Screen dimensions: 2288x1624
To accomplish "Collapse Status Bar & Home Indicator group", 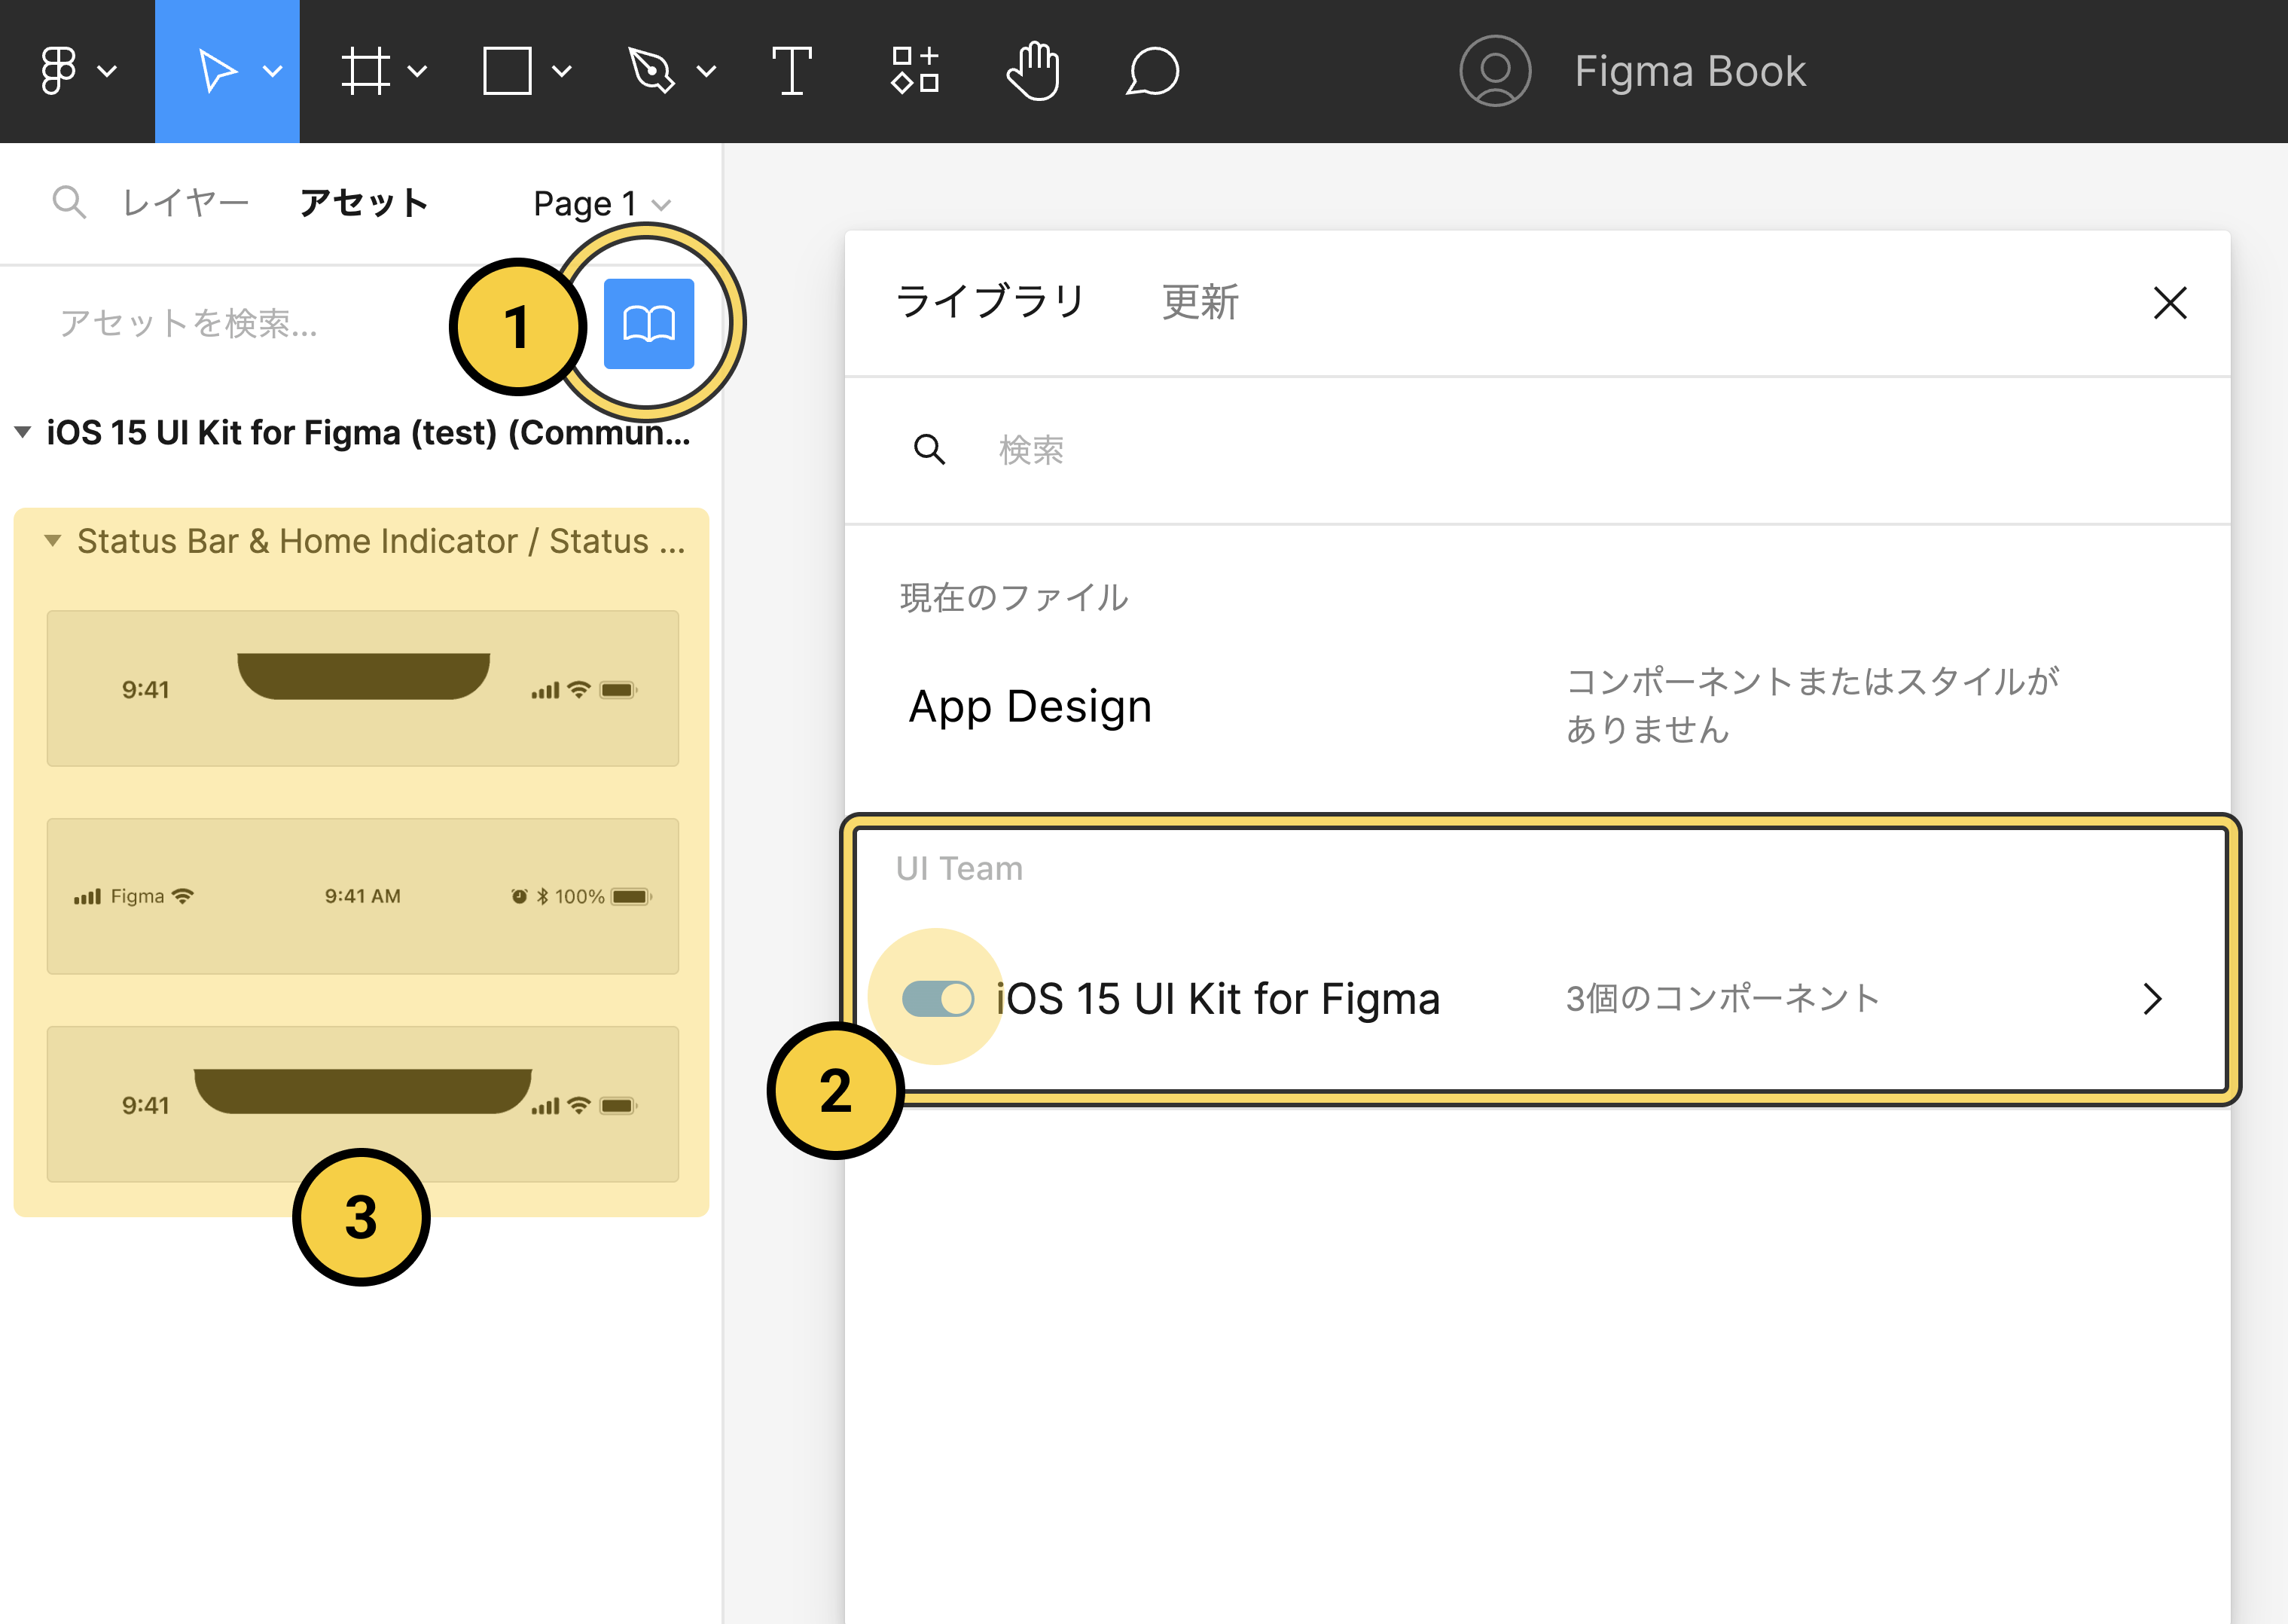I will pyautogui.click(x=53, y=540).
